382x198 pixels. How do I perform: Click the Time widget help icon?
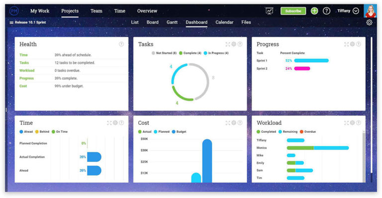[x=121, y=123]
